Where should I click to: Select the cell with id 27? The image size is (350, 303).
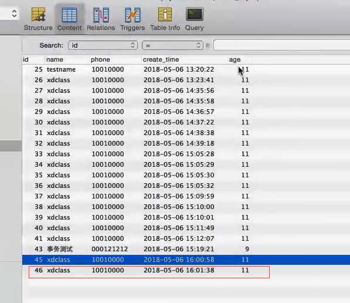coord(38,90)
